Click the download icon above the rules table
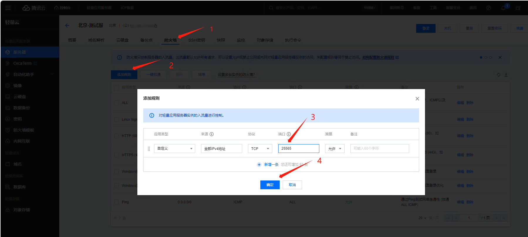528x237 pixels. point(506,75)
